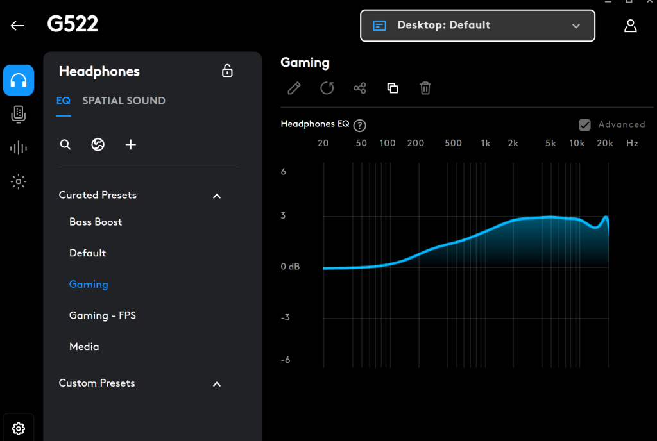Edit the Gaming preset with pencil icon

click(294, 88)
